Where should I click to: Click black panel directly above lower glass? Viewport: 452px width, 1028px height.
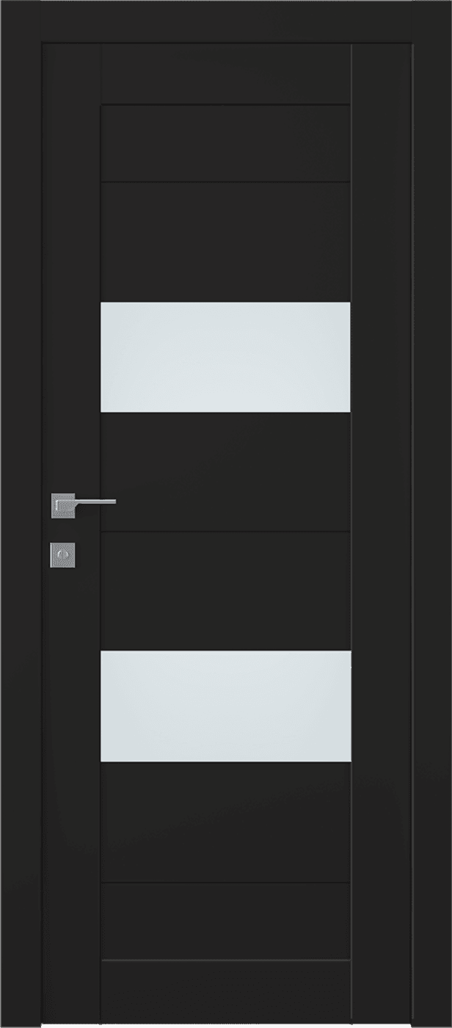tap(225, 591)
